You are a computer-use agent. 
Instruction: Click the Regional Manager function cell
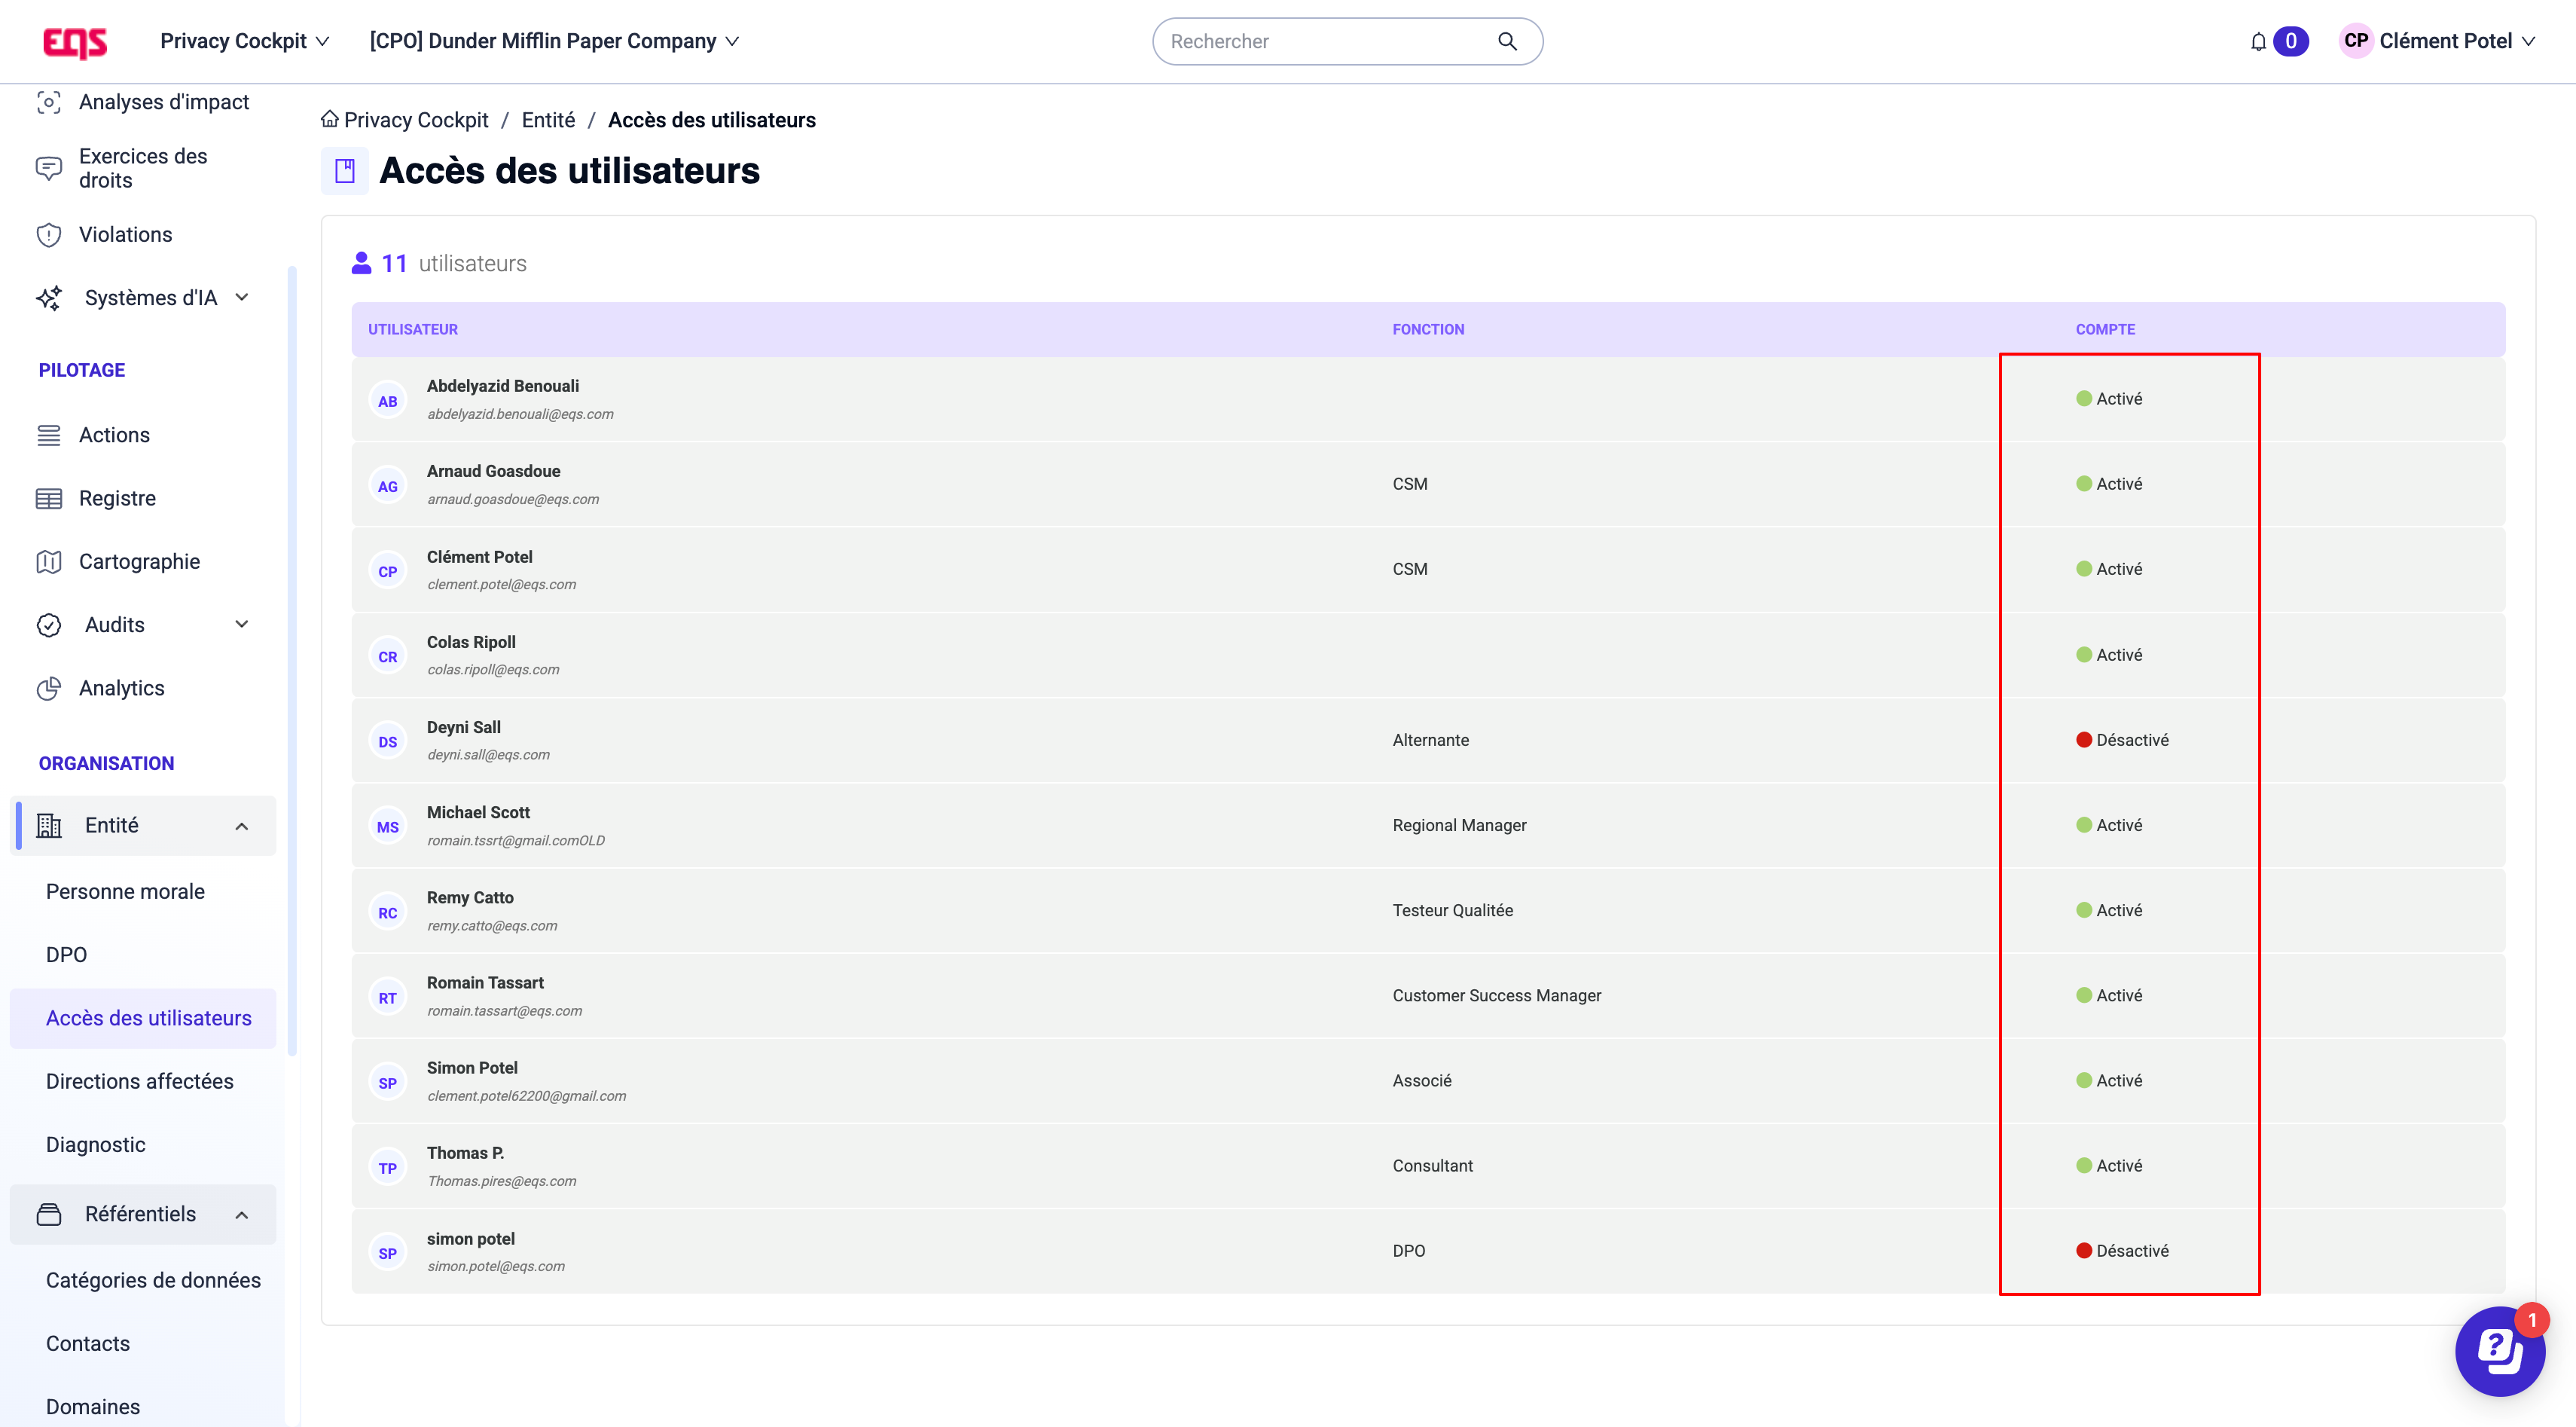point(1459,825)
